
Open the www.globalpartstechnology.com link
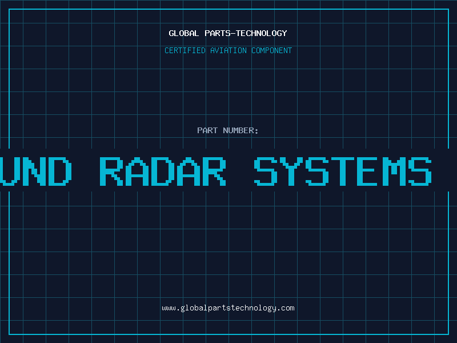tap(228, 308)
